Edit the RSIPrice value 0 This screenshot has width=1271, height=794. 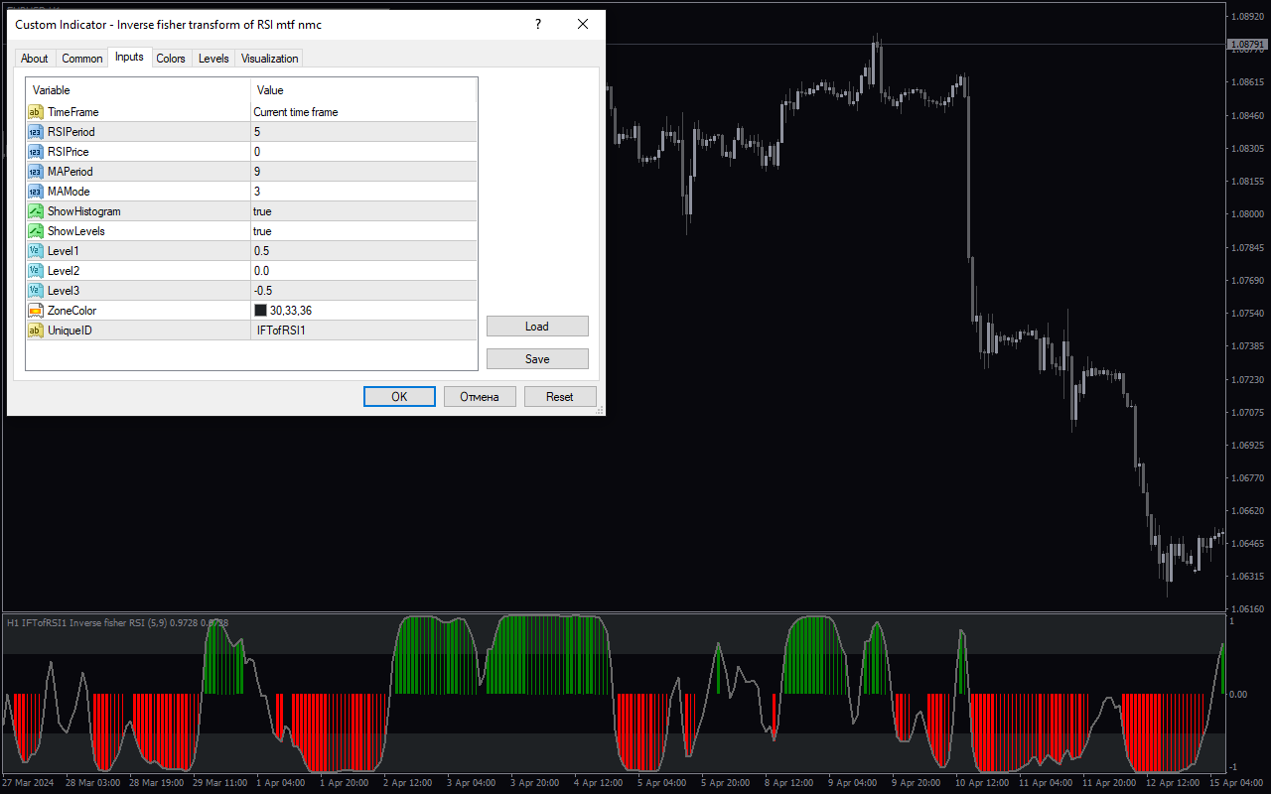pos(364,152)
